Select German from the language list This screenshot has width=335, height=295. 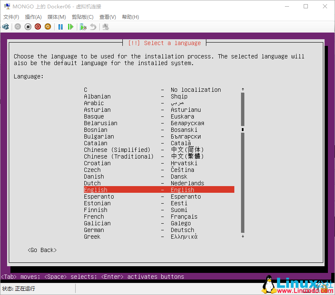click(x=125, y=230)
